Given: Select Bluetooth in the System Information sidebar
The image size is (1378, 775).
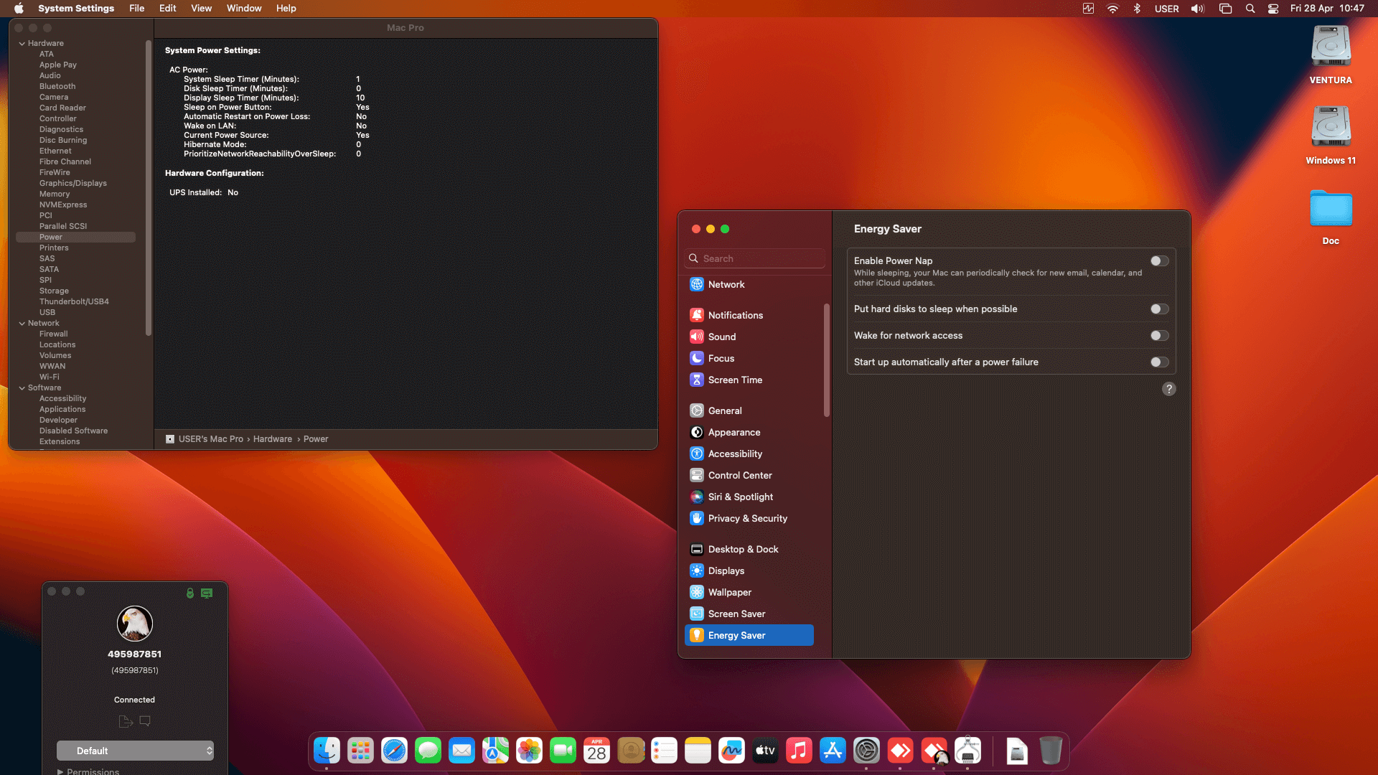Looking at the screenshot, I should click(57, 87).
